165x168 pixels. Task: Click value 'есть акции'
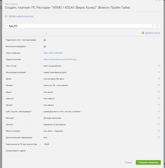pos(48,92)
